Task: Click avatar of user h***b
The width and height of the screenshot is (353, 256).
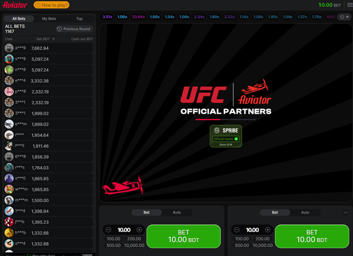Action: click(x=9, y=233)
